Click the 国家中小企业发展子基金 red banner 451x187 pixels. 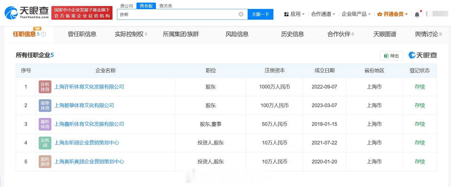pos(82,13)
